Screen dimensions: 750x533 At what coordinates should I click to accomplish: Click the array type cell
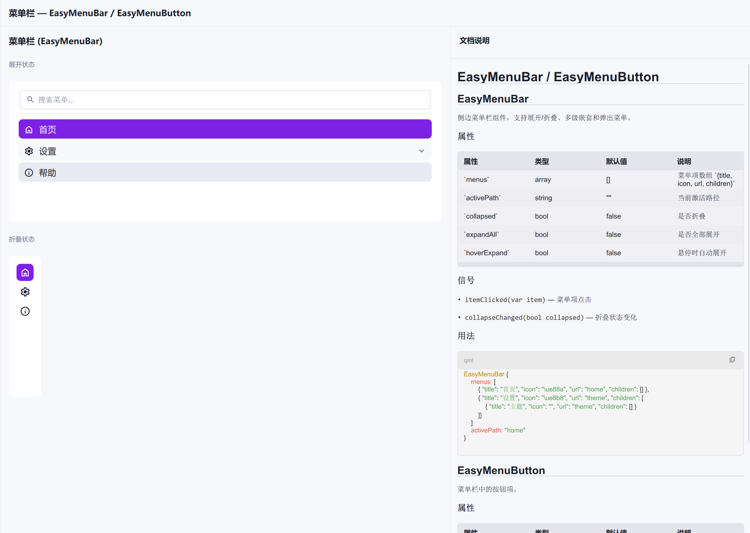[x=543, y=180]
